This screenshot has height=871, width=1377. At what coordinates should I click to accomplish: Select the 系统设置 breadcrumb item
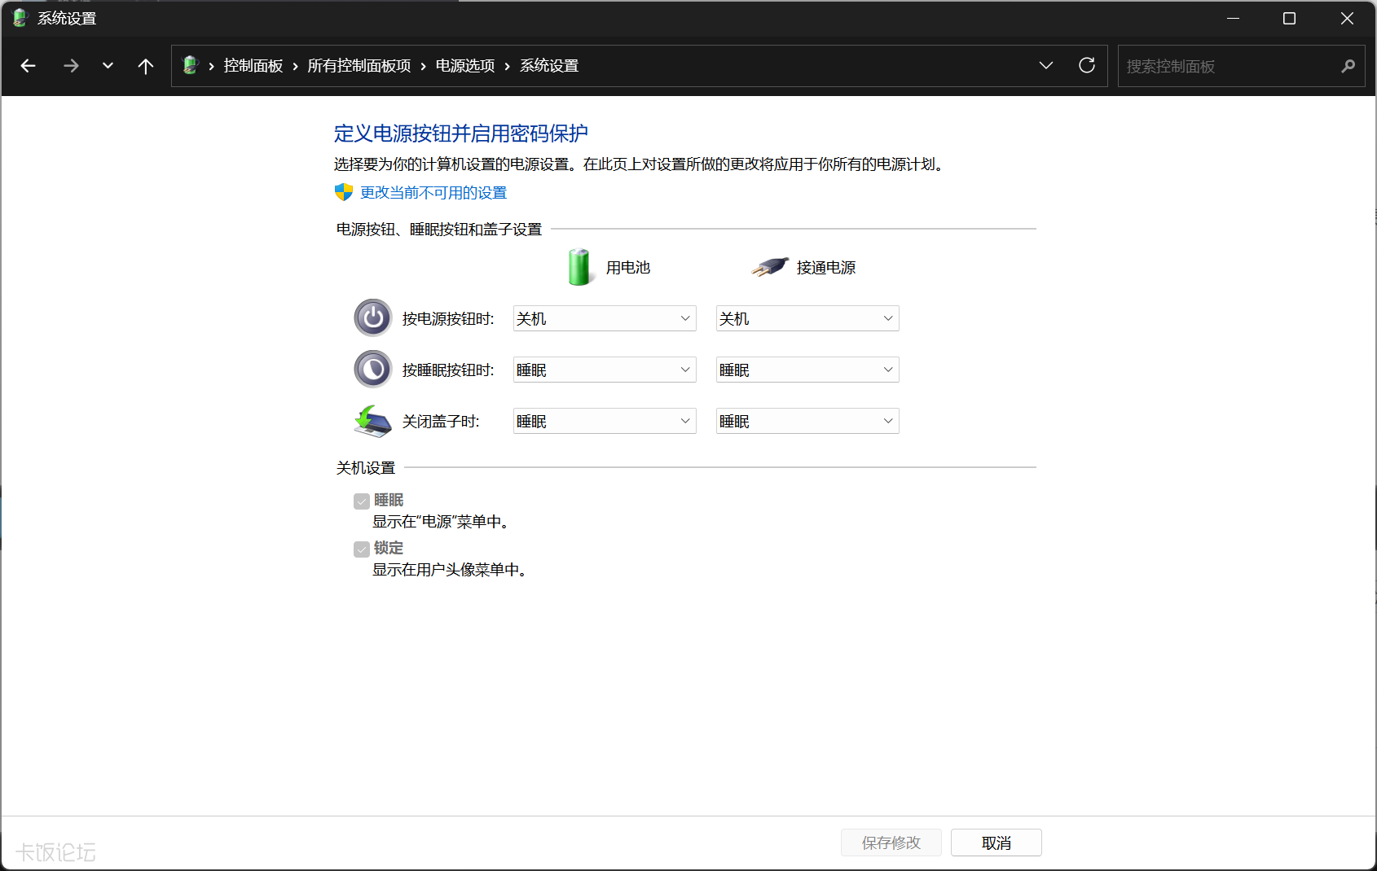pos(549,66)
